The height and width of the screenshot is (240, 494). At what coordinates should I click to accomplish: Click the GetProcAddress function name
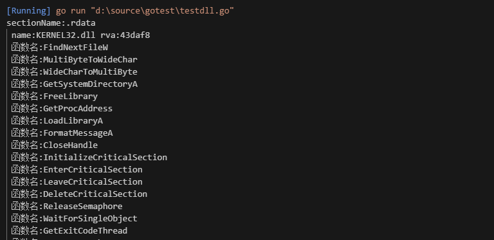coord(78,109)
